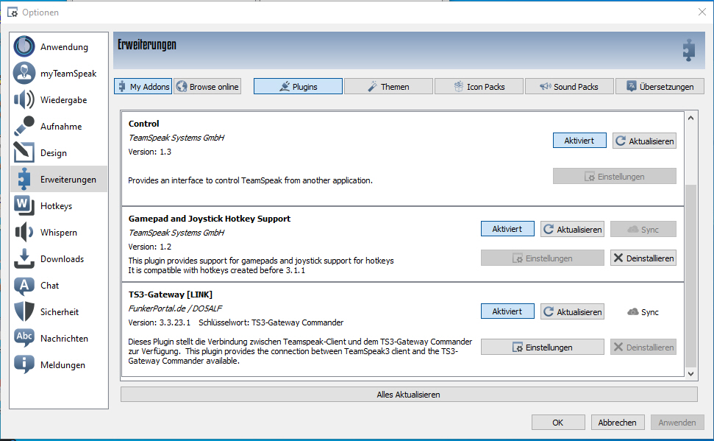Select the Plugins tab
This screenshot has height=441, width=714.
pos(298,86)
